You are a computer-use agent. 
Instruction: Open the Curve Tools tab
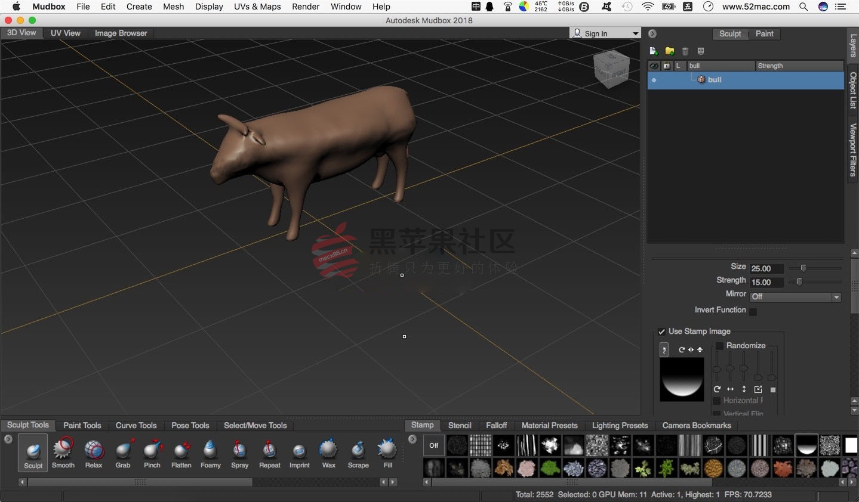pos(136,426)
